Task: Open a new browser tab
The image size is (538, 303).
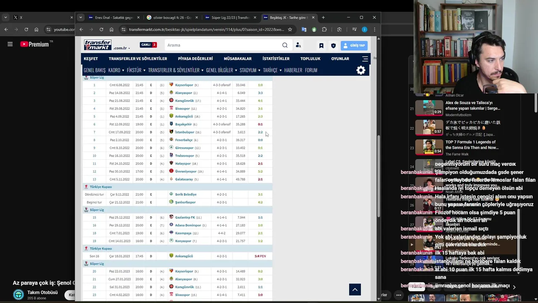Action: pyautogui.click(x=323, y=18)
